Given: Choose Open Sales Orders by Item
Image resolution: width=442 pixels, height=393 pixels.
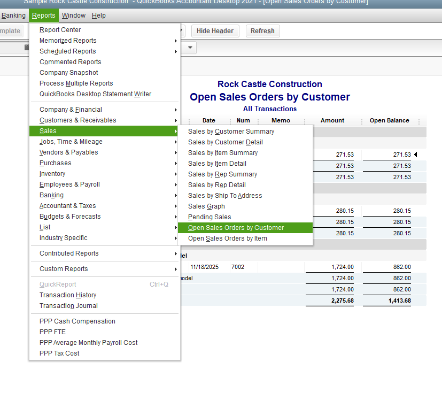Looking at the screenshot, I should pyautogui.click(x=245, y=239).
